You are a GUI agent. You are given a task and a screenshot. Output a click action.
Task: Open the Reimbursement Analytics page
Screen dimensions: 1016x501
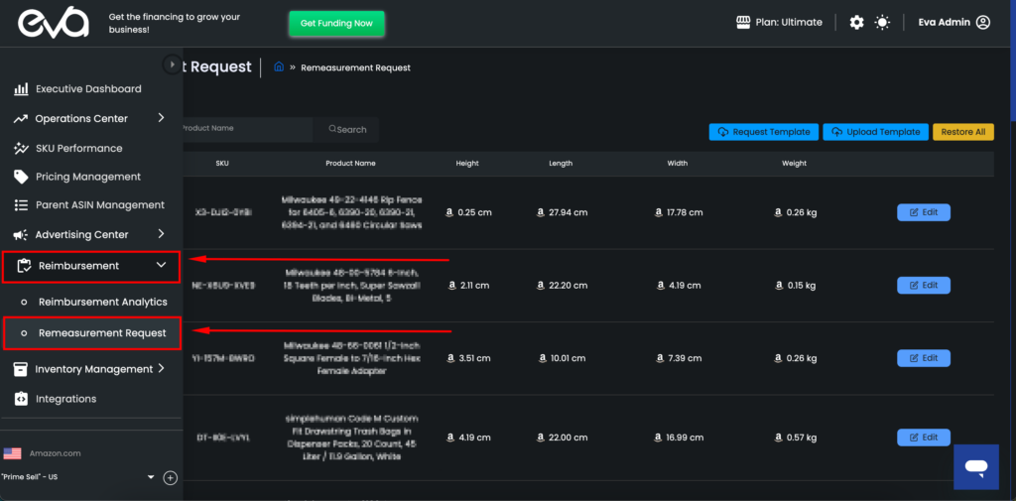102,302
